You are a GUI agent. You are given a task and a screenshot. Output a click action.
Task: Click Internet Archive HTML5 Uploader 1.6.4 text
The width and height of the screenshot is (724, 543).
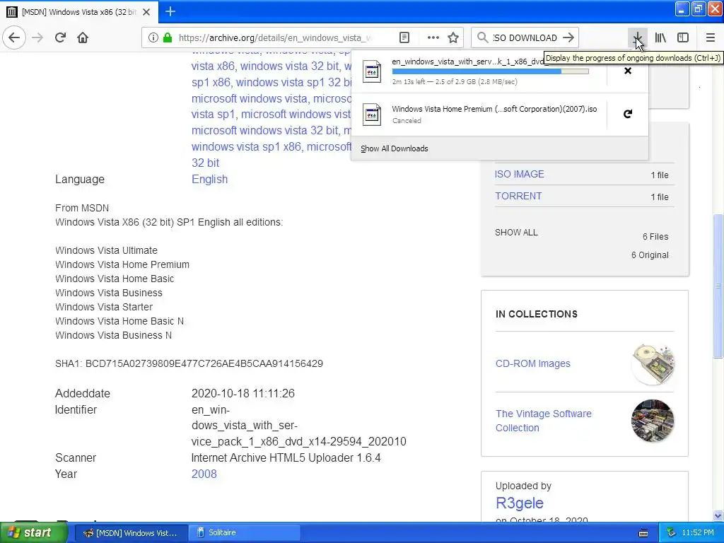click(286, 457)
